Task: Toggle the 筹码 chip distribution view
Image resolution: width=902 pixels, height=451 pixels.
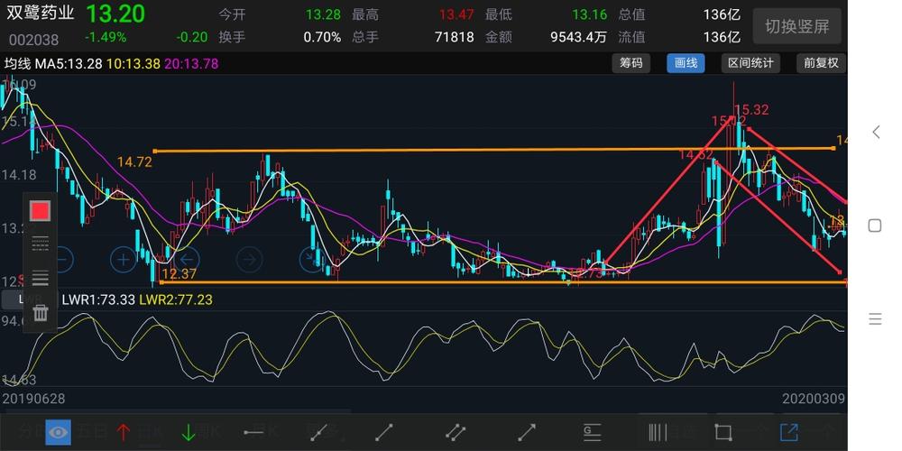Action: (x=631, y=63)
